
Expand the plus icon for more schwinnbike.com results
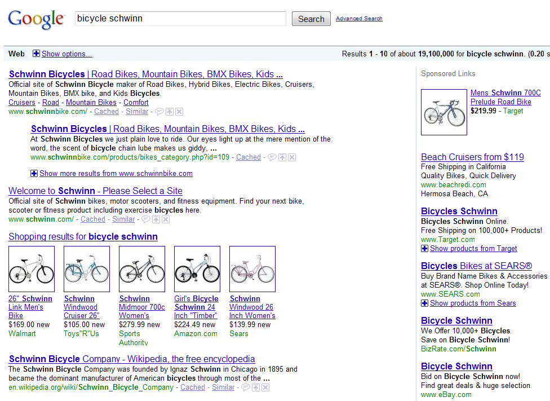point(34,174)
